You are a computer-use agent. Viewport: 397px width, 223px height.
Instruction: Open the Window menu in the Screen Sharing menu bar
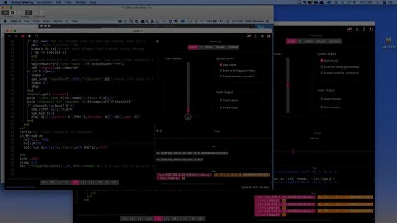[80, 2]
